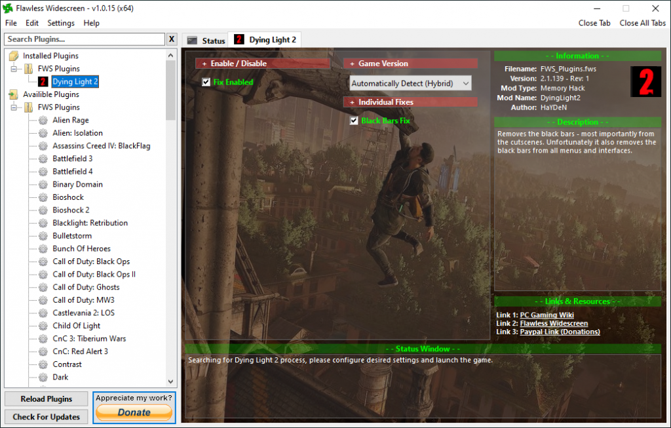Screen dimensions: 671x428
Task: Click the gear icon next to Call of Duty: Ghosts
Action: (43, 287)
